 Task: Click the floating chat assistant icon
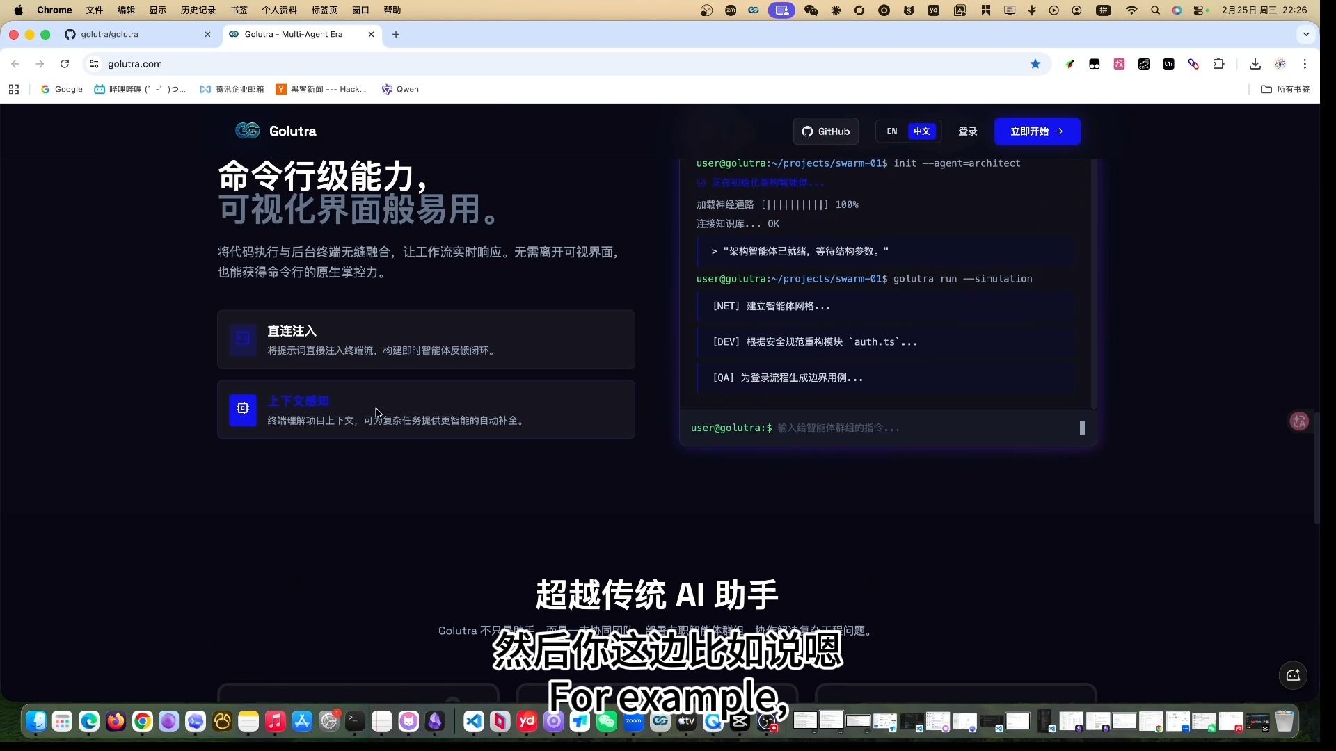1293,675
